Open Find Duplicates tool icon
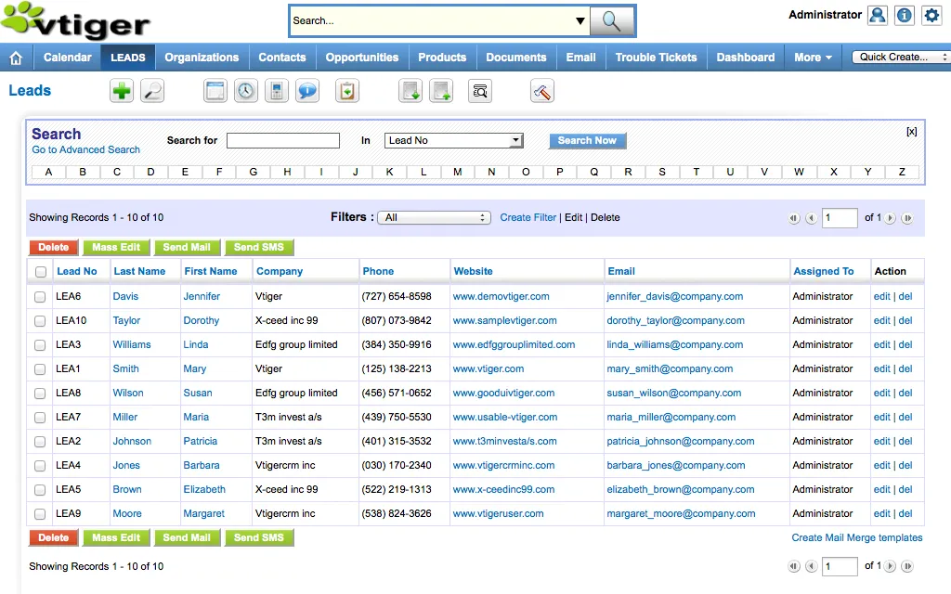The height and width of the screenshot is (594, 951). click(x=480, y=90)
